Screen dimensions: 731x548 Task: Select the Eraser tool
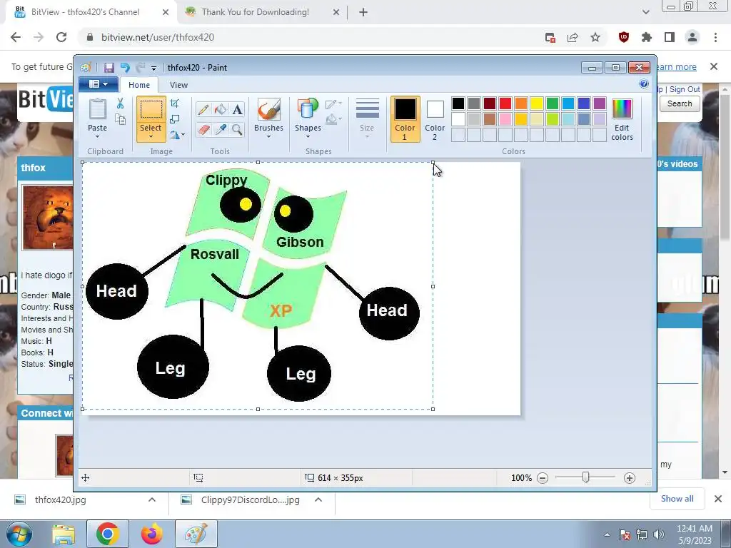click(203, 129)
